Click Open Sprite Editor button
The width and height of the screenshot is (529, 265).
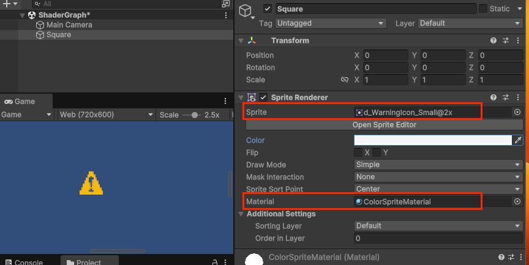click(385, 125)
